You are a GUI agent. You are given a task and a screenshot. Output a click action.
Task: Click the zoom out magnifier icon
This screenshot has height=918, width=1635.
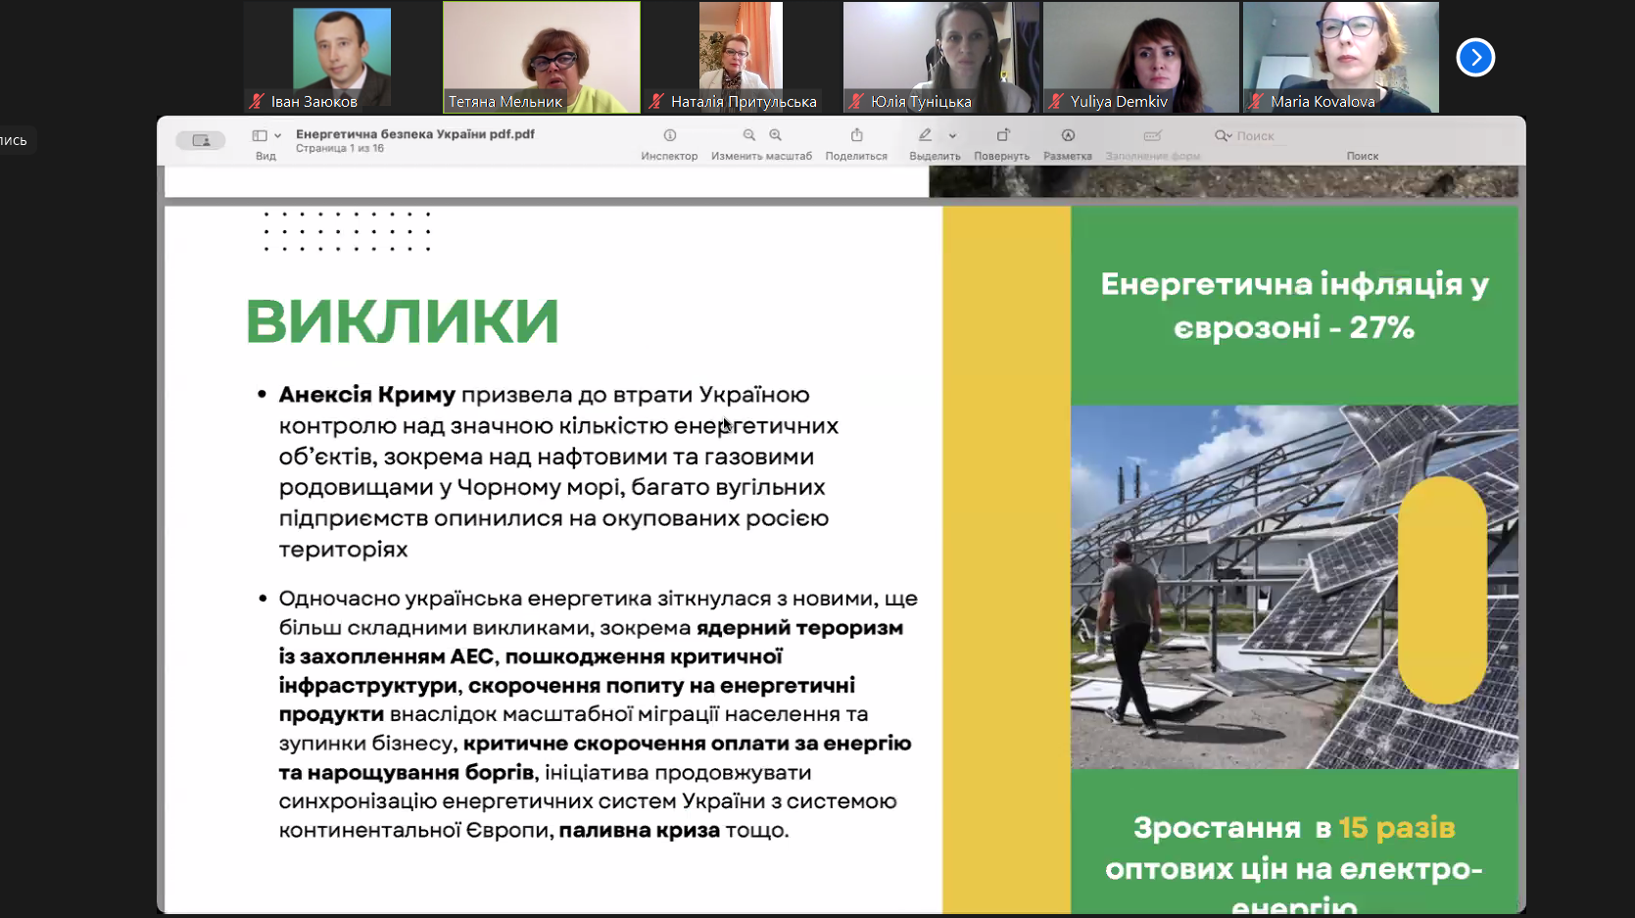coord(749,136)
